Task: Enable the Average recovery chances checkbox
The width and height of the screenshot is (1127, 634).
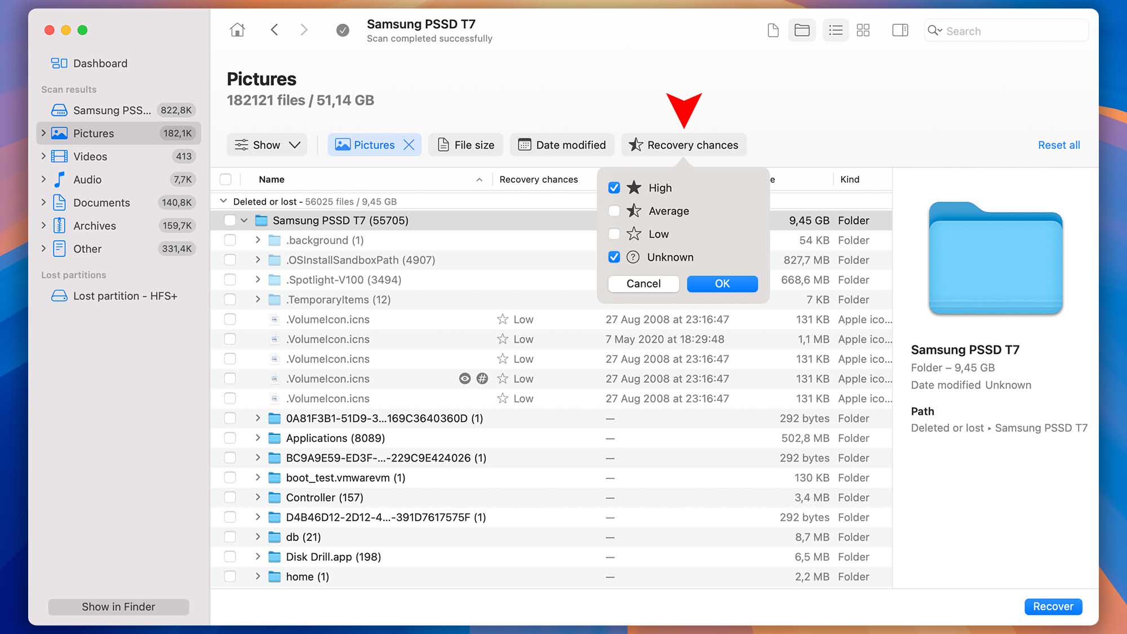Action: [614, 211]
